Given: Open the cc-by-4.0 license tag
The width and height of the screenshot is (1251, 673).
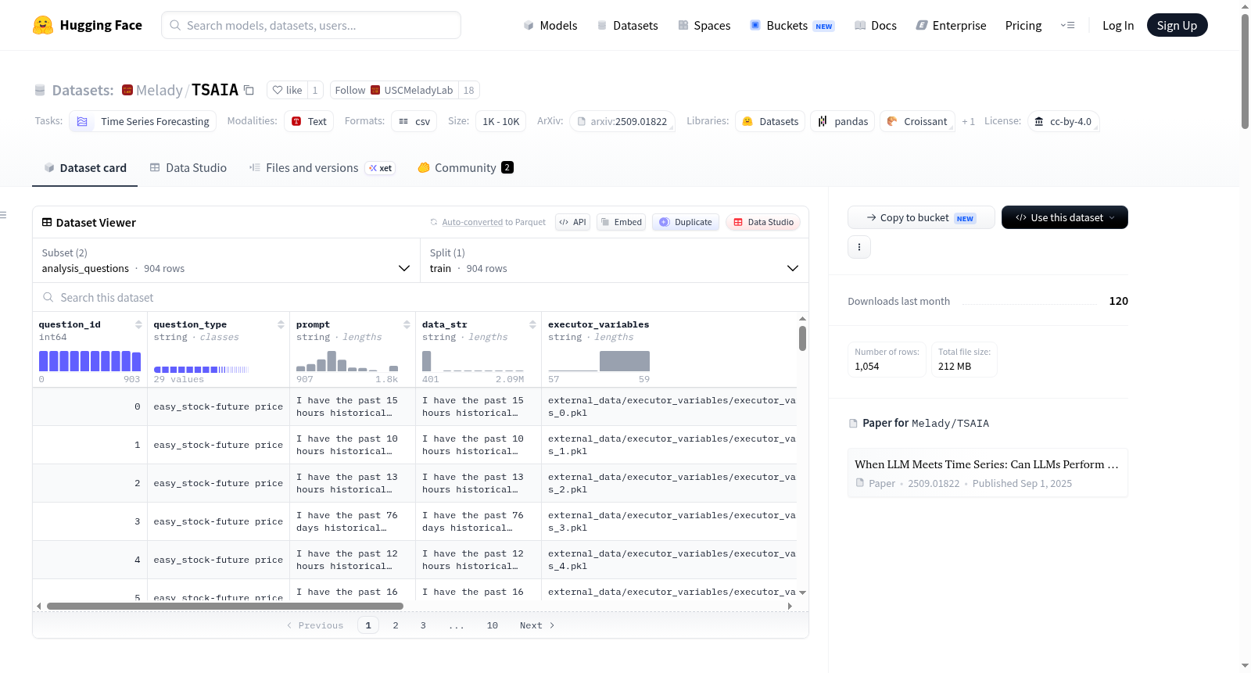Looking at the screenshot, I should click(x=1063, y=121).
